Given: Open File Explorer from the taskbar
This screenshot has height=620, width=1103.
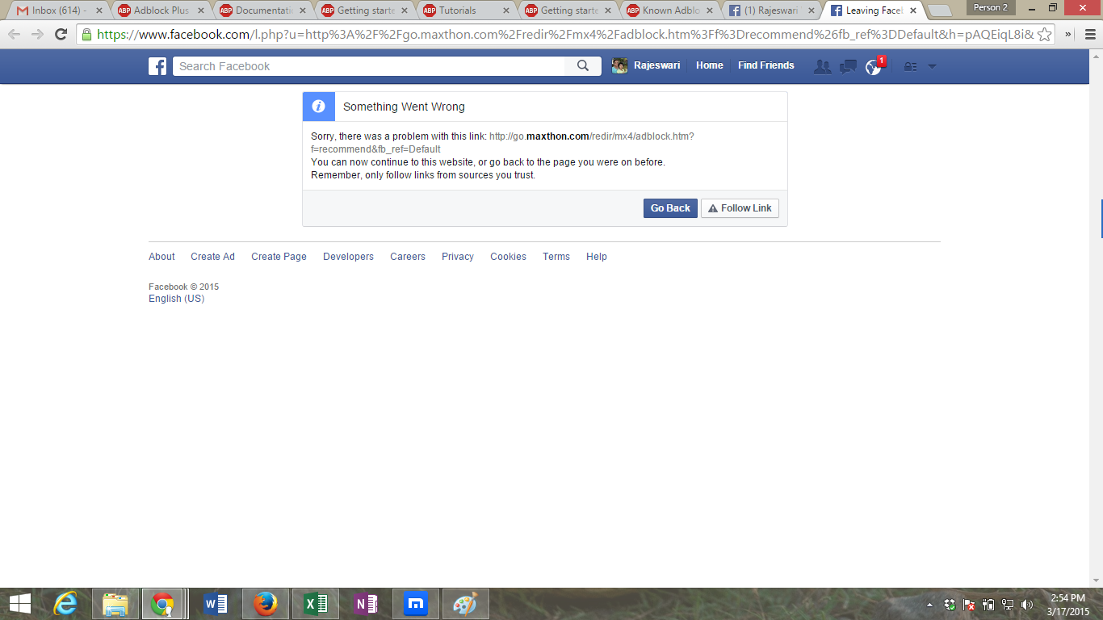Looking at the screenshot, I should (x=115, y=604).
